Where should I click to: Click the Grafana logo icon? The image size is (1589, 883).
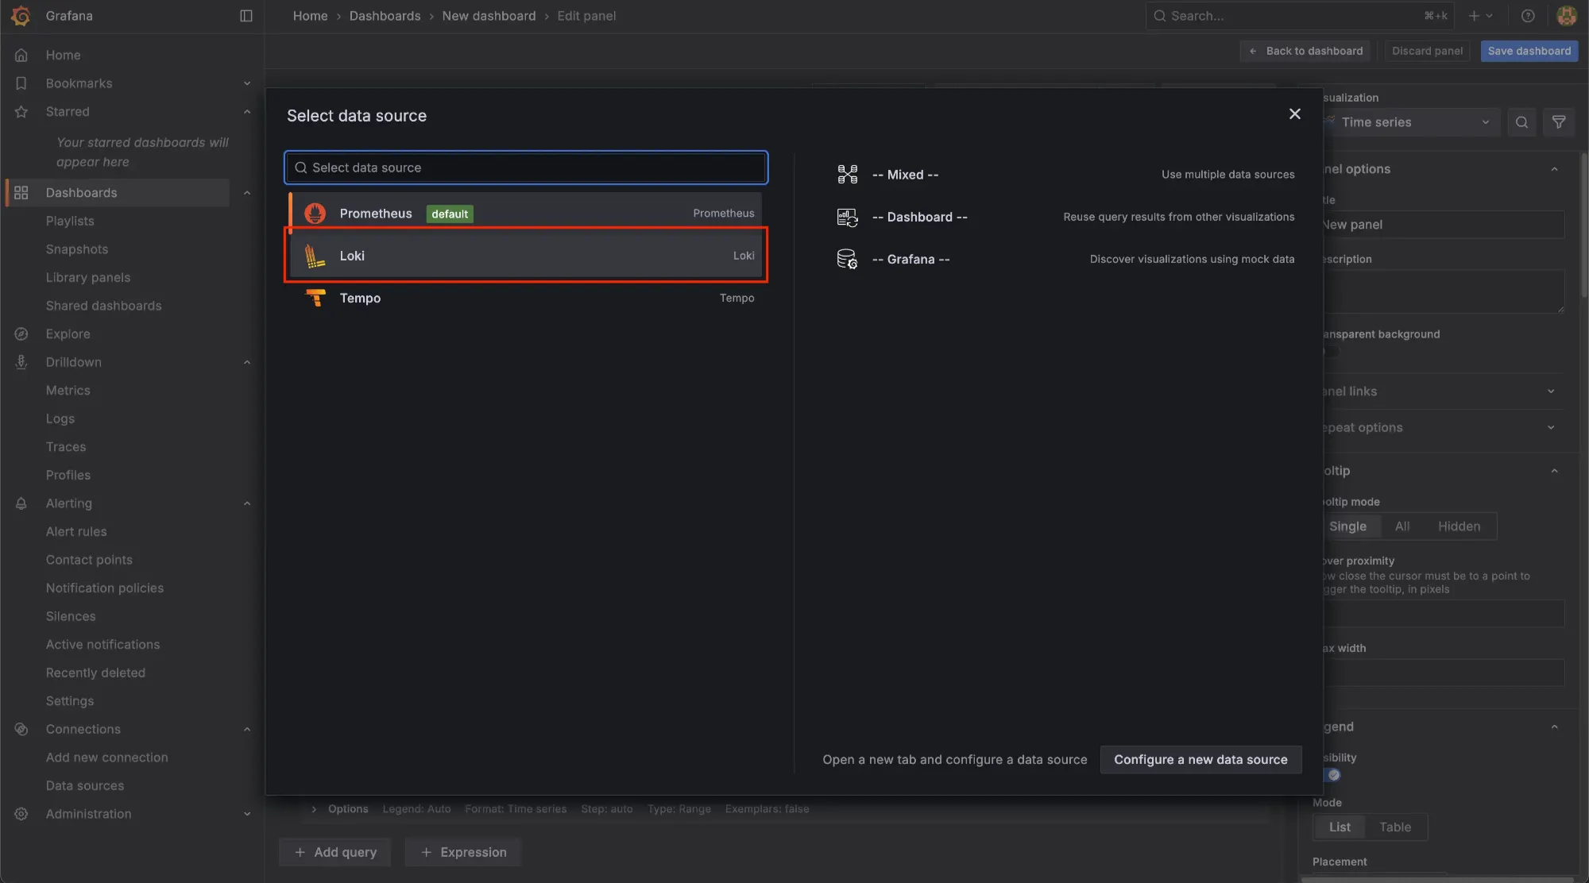pos(21,16)
